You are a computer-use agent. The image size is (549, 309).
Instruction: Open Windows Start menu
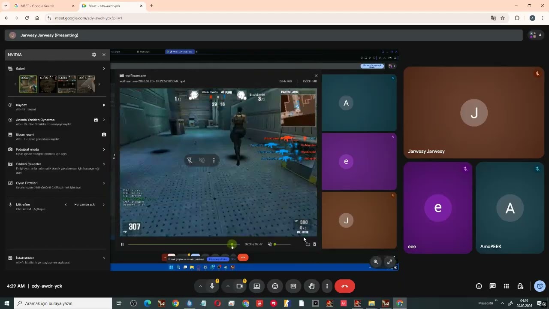(7, 303)
